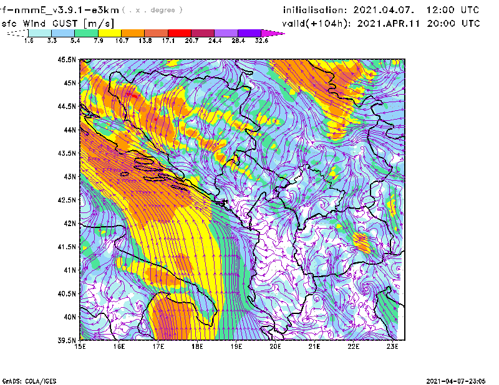The width and height of the screenshot is (499, 385).
Task: Click the legend value 20.7
Action: [x=191, y=40]
